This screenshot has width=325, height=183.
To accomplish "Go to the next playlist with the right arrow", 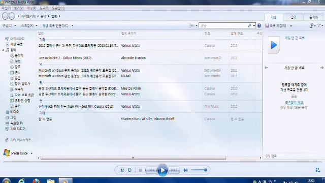I will [x=321, y=68].
